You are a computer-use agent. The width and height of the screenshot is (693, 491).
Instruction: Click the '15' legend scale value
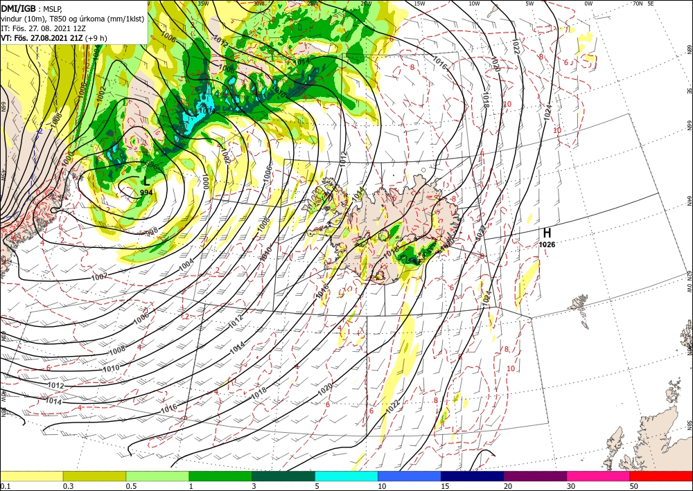[445, 486]
